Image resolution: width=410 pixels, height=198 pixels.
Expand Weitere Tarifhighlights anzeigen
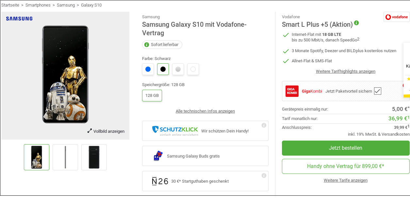click(x=345, y=71)
